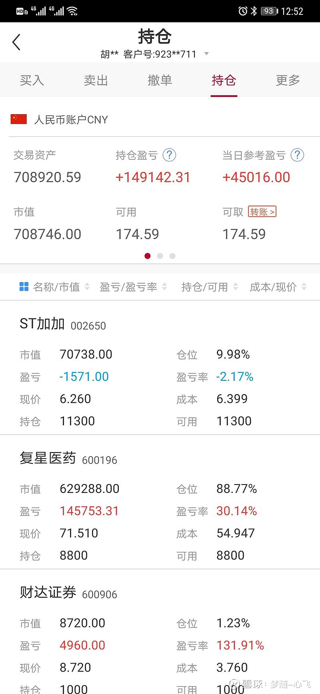Tap the blue grid layout icon
The width and height of the screenshot is (320, 694).
point(24,286)
